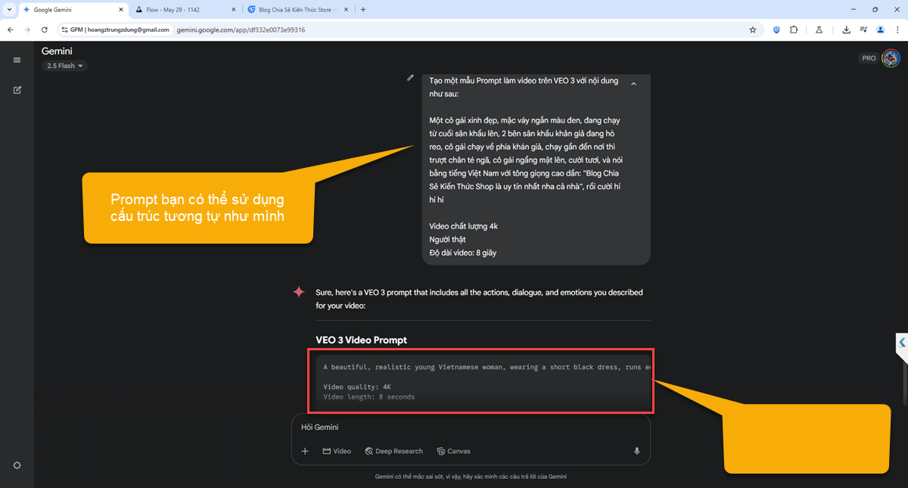Open Gemini settings gear in the sidebar

(17, 465)
